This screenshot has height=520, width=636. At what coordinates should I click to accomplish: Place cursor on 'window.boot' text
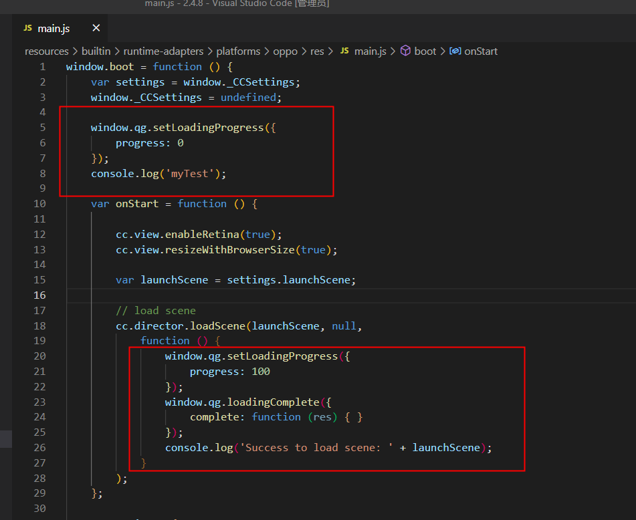click(100, 67)
